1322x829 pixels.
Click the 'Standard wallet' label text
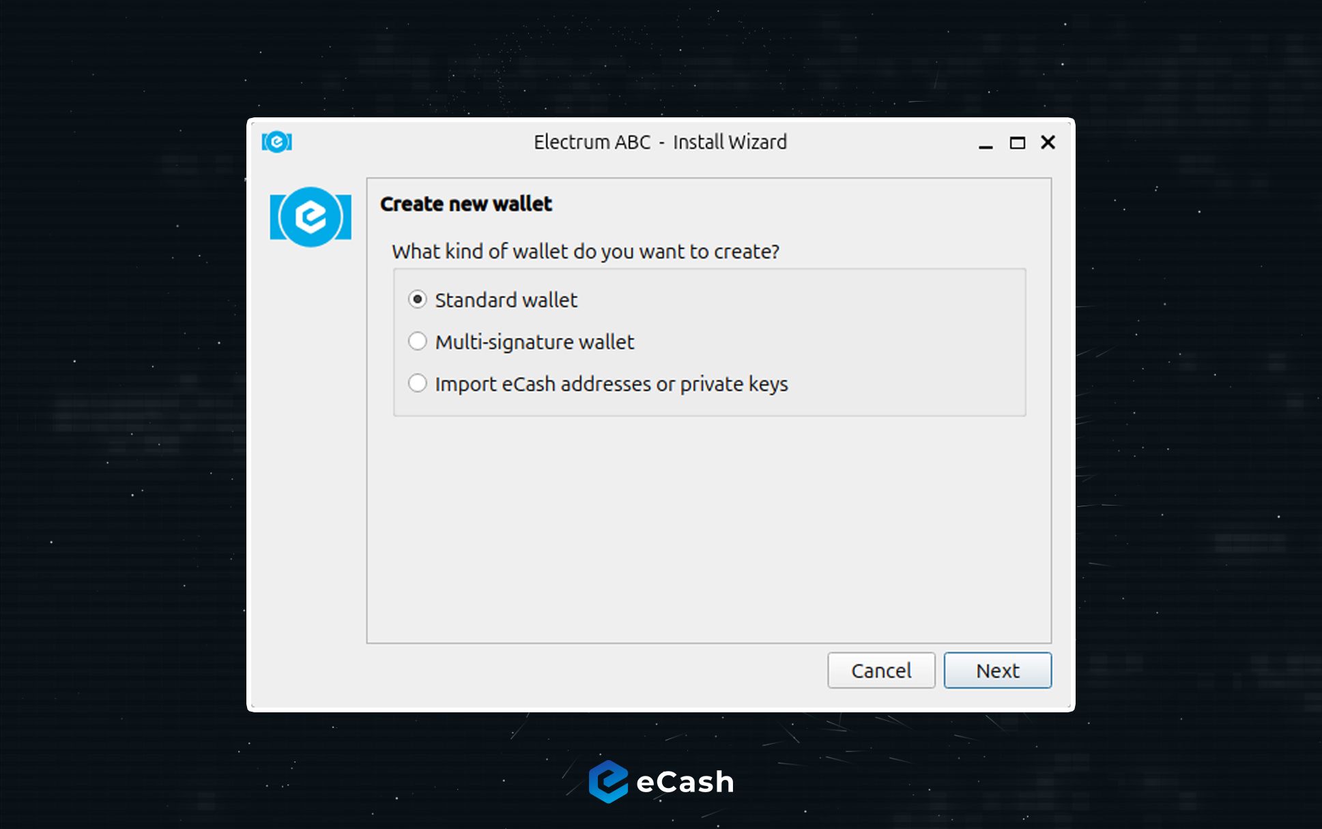click(x=506, y=300)
